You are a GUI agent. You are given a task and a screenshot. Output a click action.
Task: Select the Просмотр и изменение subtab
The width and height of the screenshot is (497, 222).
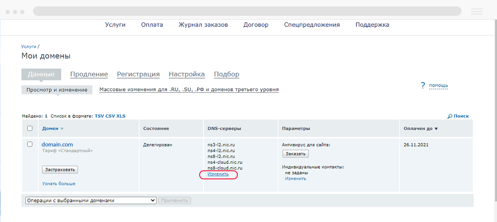coord(57,90)
